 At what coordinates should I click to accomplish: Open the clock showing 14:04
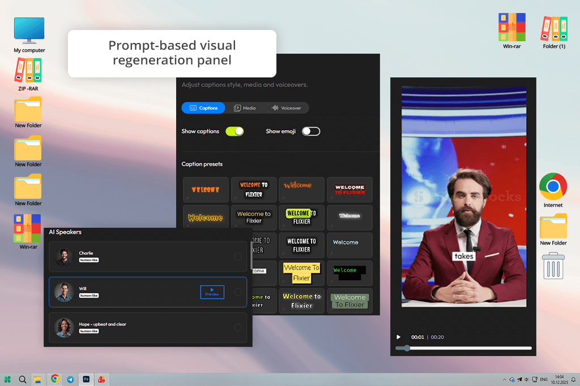click(x=559, y=379)
